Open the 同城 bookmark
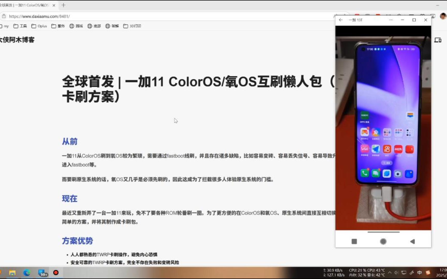The height and width of the screenshot is (279, 447). point(76,26)
